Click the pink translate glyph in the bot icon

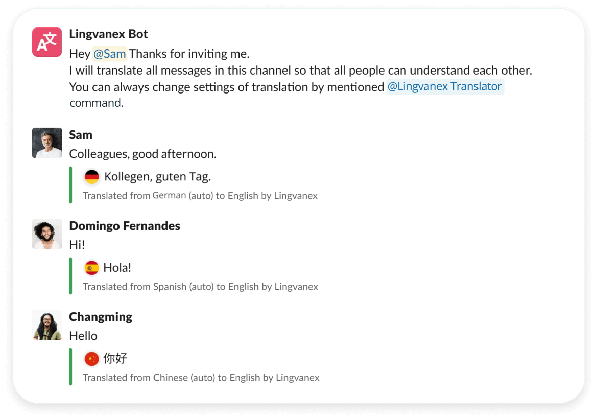(46, 41)
